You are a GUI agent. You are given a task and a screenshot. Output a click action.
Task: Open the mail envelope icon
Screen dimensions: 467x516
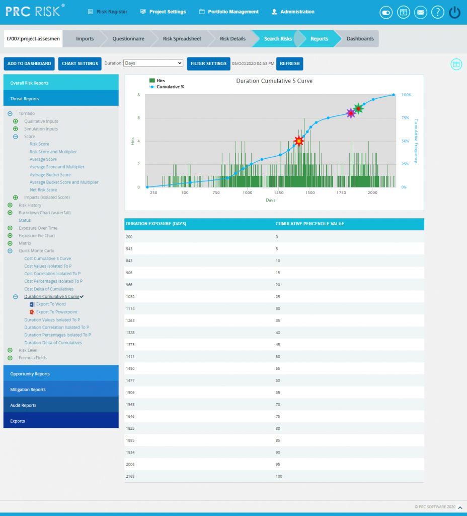pos(420,13)
